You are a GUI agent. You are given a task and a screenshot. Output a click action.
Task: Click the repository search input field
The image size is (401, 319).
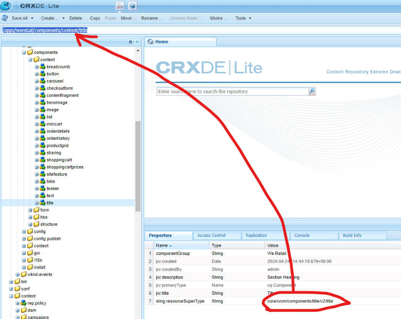233,91
